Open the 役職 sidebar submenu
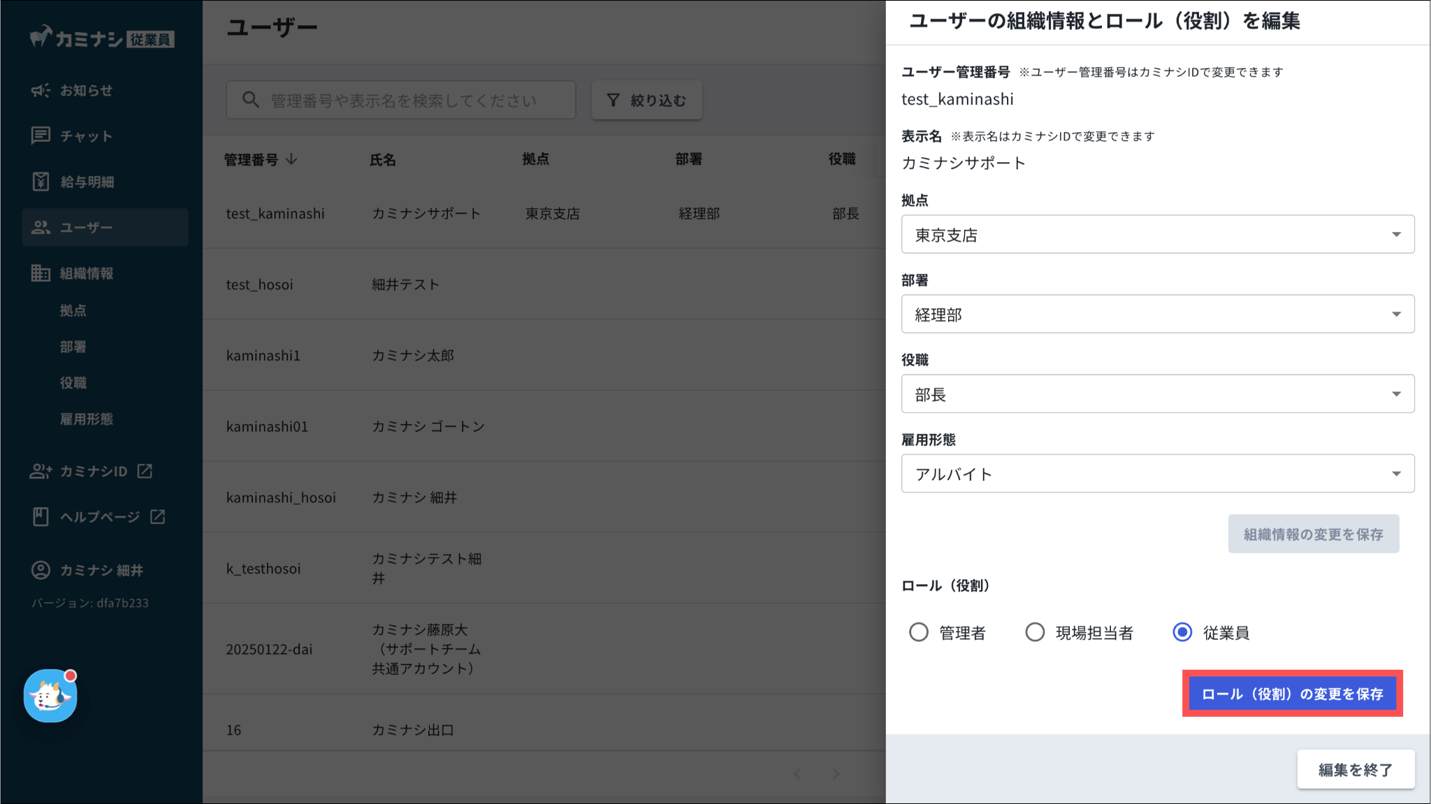The height and width of the screenshot is (804, 1431). [73, 383]
